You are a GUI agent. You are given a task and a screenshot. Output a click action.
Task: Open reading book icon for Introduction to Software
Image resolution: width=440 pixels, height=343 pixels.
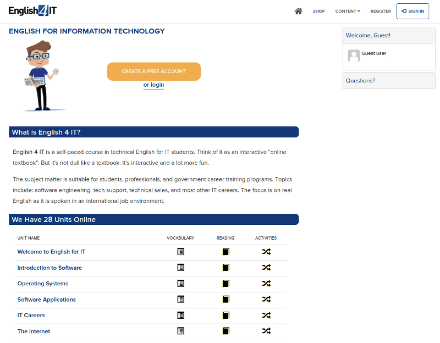[x=226, y=268]
